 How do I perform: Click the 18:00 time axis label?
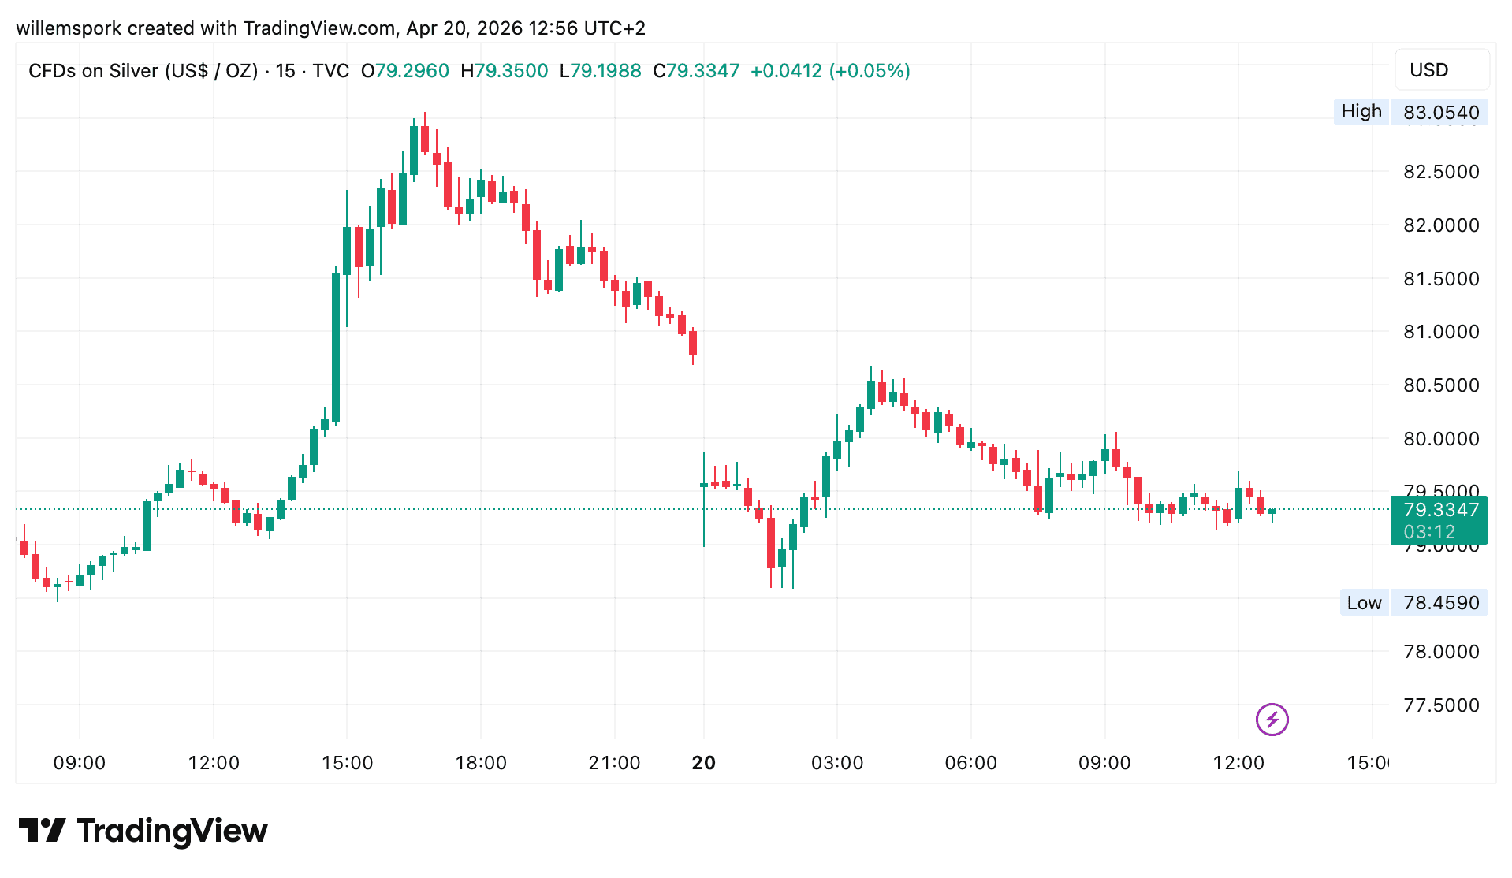481,763
